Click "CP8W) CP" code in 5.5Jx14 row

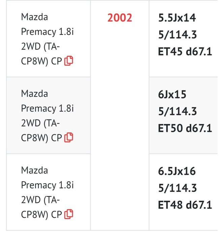41,61
